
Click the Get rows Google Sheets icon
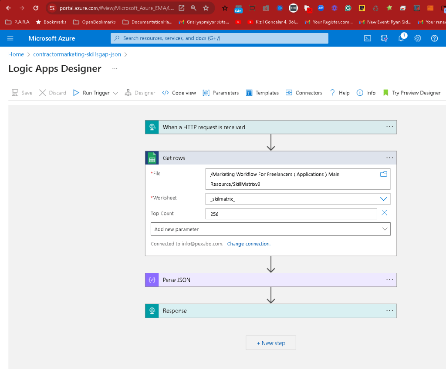coord(152,158)
